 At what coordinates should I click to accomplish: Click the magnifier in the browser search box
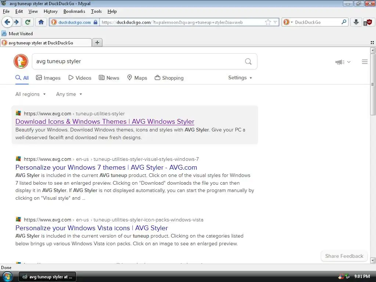pos(344,22)
